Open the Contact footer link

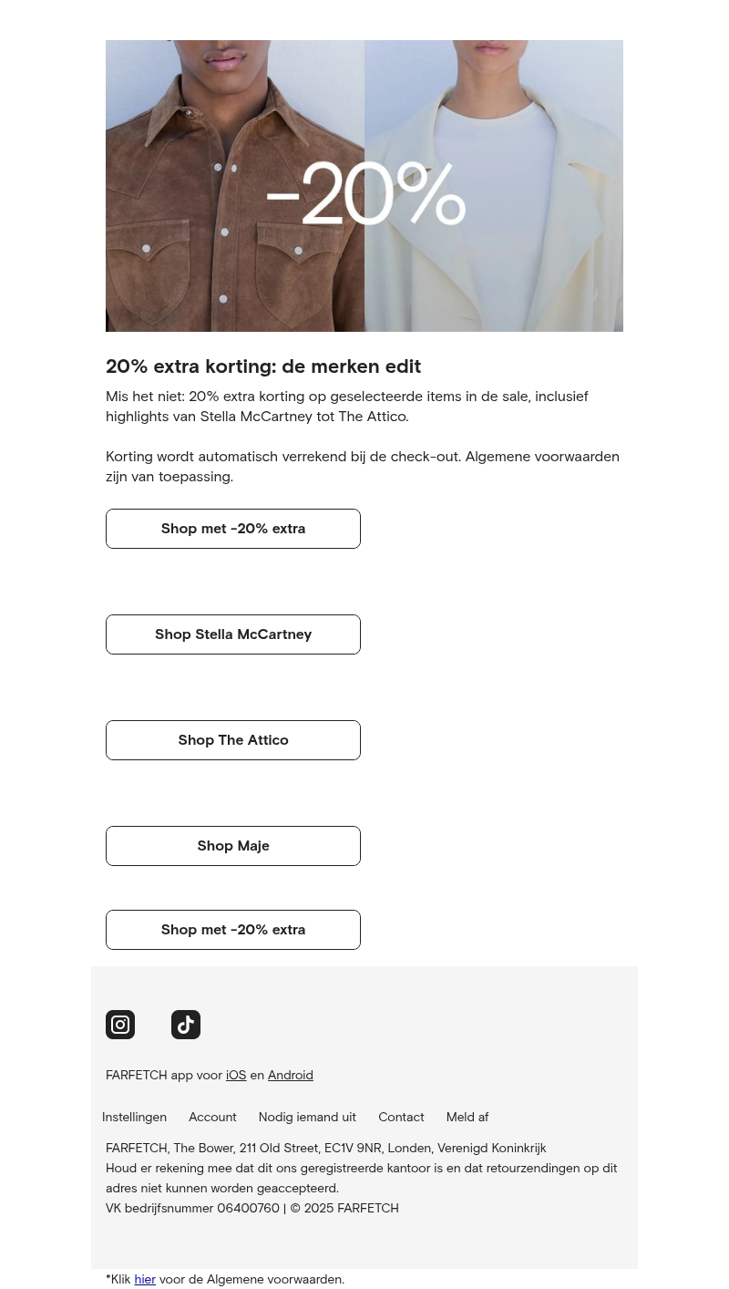click(x=401, y=1118)
